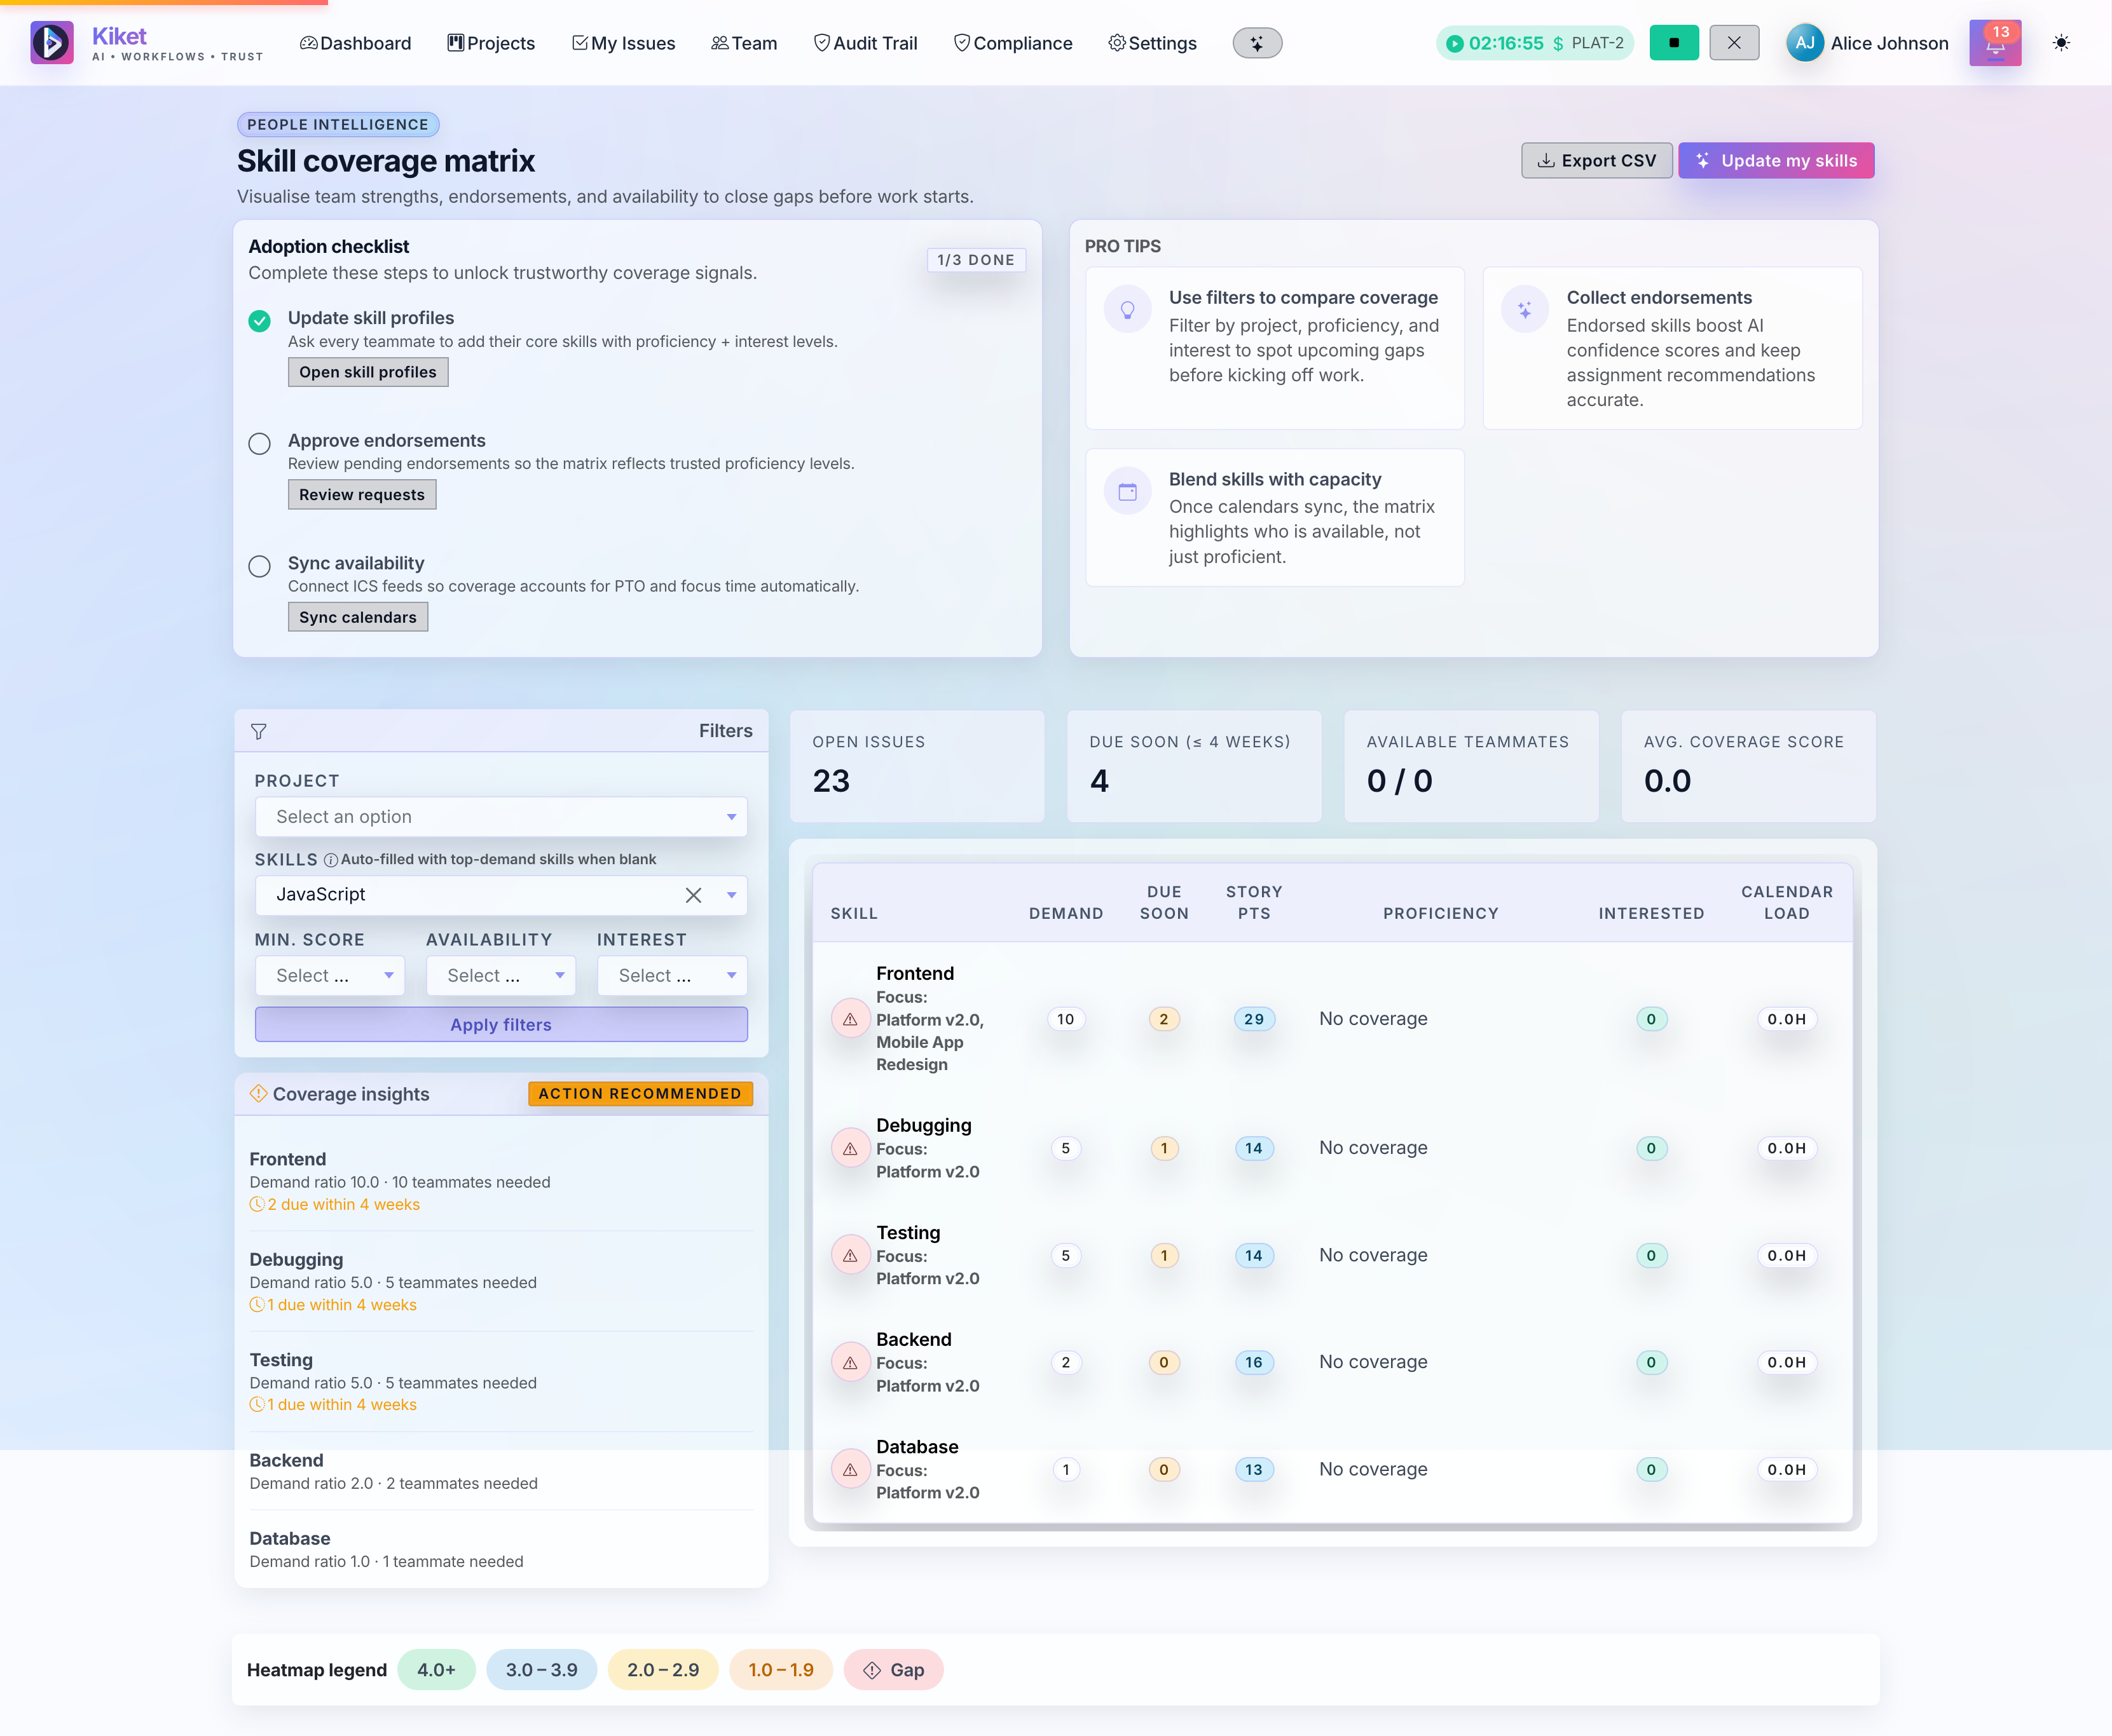
Task: Click the completed Update skill profiles checkmark
Action: pyautogui.click(x=259, y=322)
